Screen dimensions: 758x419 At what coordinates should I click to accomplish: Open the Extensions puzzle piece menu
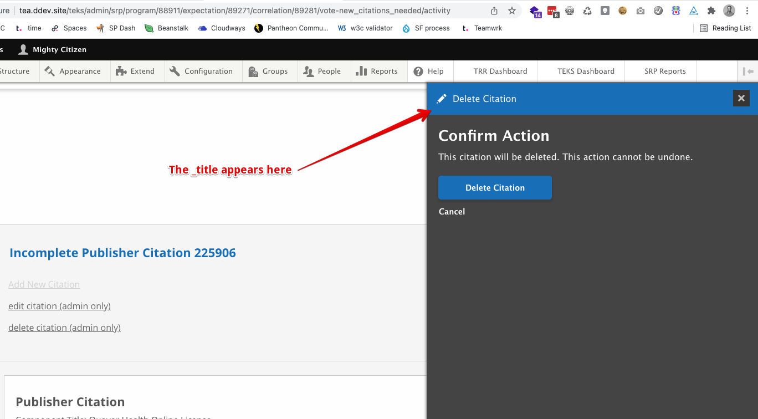pyautogui.click(x=711, y=11)
